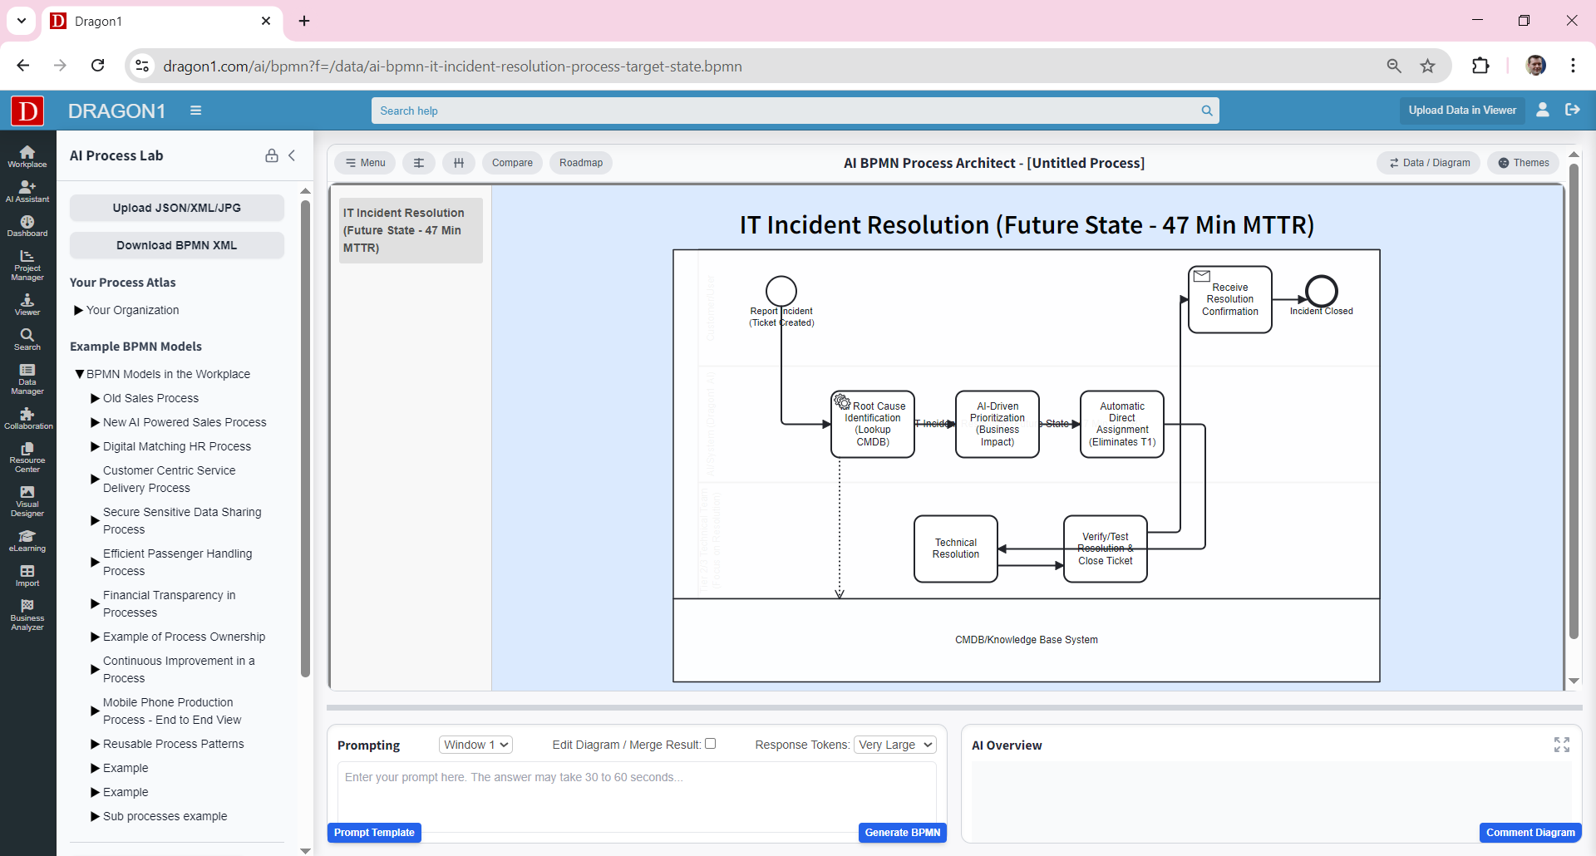Screen dimensions: 1596x856
Task: Open the Workplace sidebar icon
Action: (x=27, y=155)
